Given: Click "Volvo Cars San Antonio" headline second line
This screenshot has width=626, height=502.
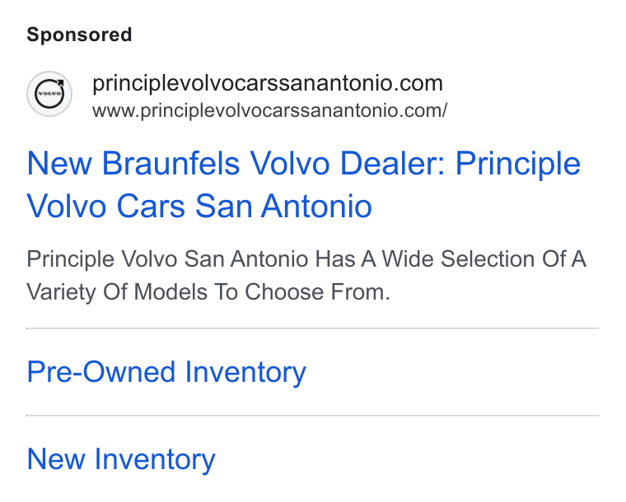Looking at the screenshot, I should tap(199, 206).
